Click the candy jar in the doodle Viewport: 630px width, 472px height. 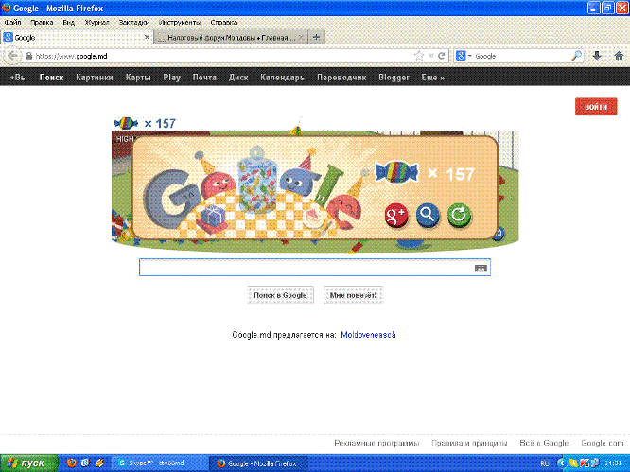pos(257,180)
